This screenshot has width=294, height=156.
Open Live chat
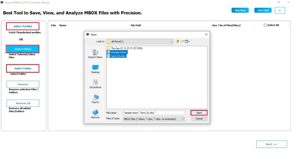click(263, 10)
